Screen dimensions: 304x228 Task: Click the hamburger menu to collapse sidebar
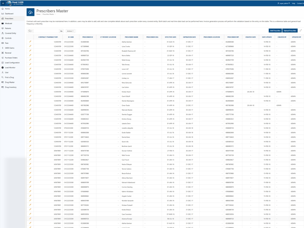coord(3,3)
